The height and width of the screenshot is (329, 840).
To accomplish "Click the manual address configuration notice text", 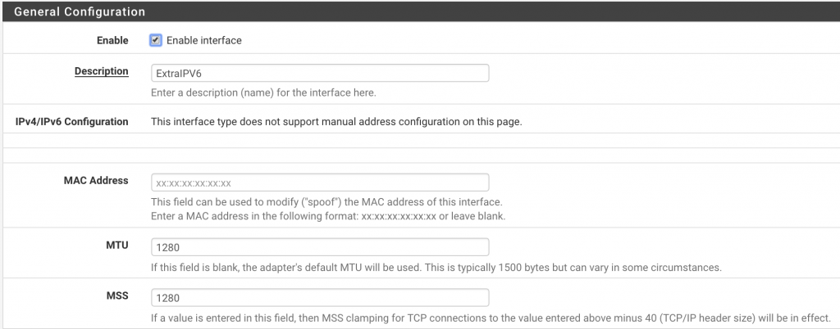I will [336, 122].
